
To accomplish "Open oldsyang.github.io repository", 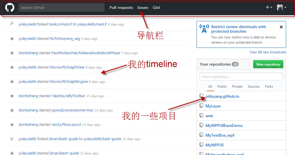I will (222, 96).
